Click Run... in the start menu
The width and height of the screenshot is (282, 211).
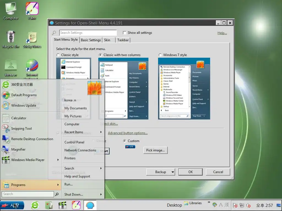tap(83, 184)
